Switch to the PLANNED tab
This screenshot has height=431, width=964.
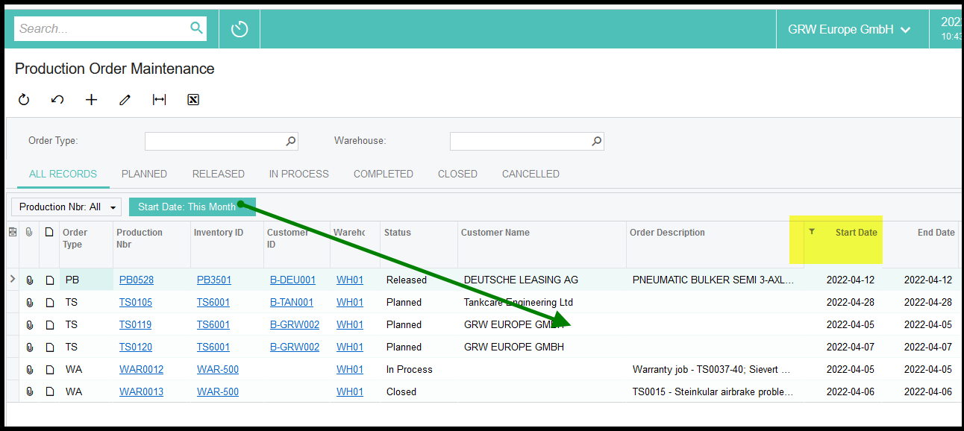pyautogui.click(x=144, y=174)
